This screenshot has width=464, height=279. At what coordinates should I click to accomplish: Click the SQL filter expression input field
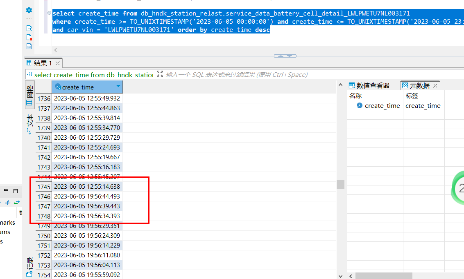coord(246,74)
